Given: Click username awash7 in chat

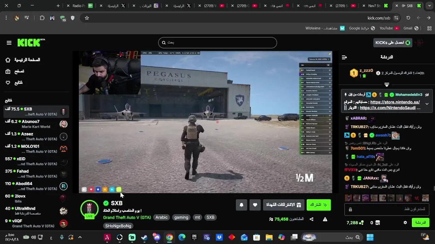Looking at the screenshot, I should pyautogui.click(x=382, y=135).
